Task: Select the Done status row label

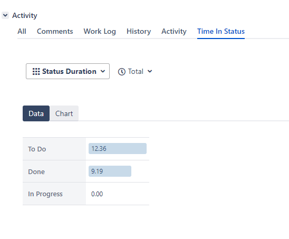Action: coord(36,171)
